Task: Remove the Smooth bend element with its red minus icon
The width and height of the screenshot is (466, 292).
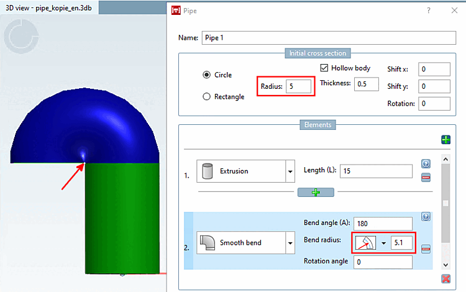Action: click(x=426, y=249)
